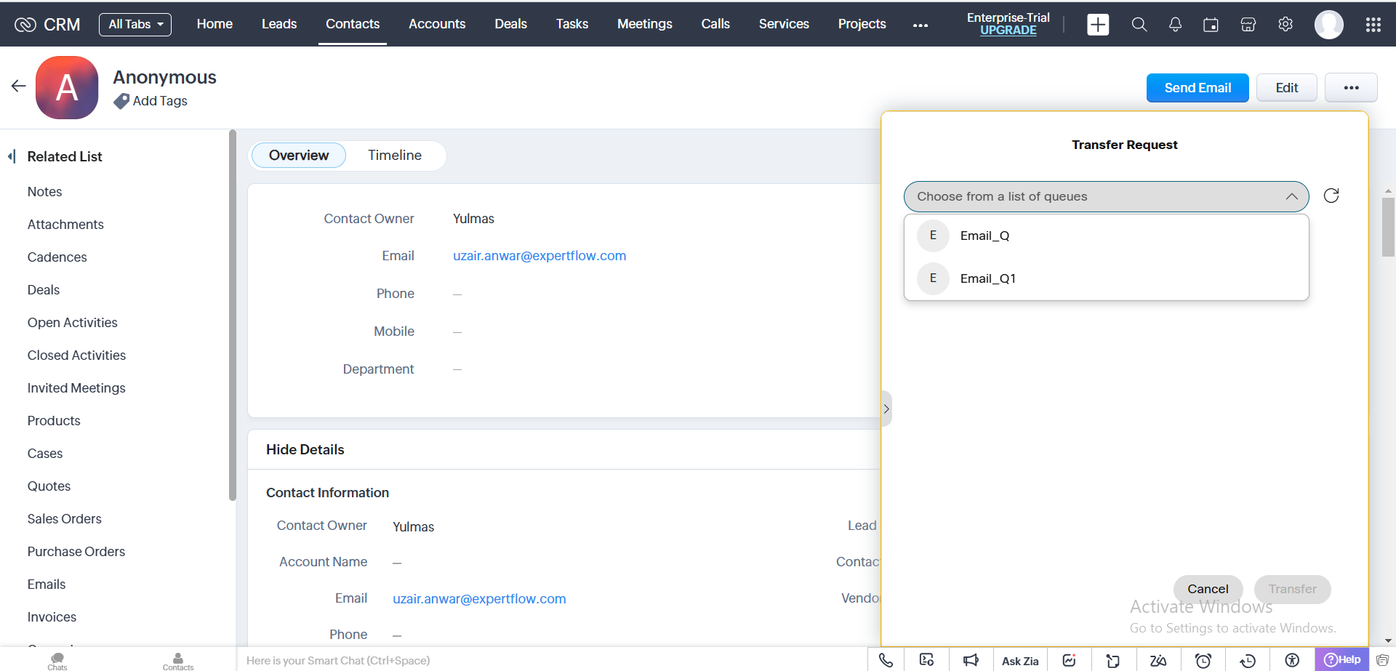
Task: Open the notifications bell
Action: 1175,25
